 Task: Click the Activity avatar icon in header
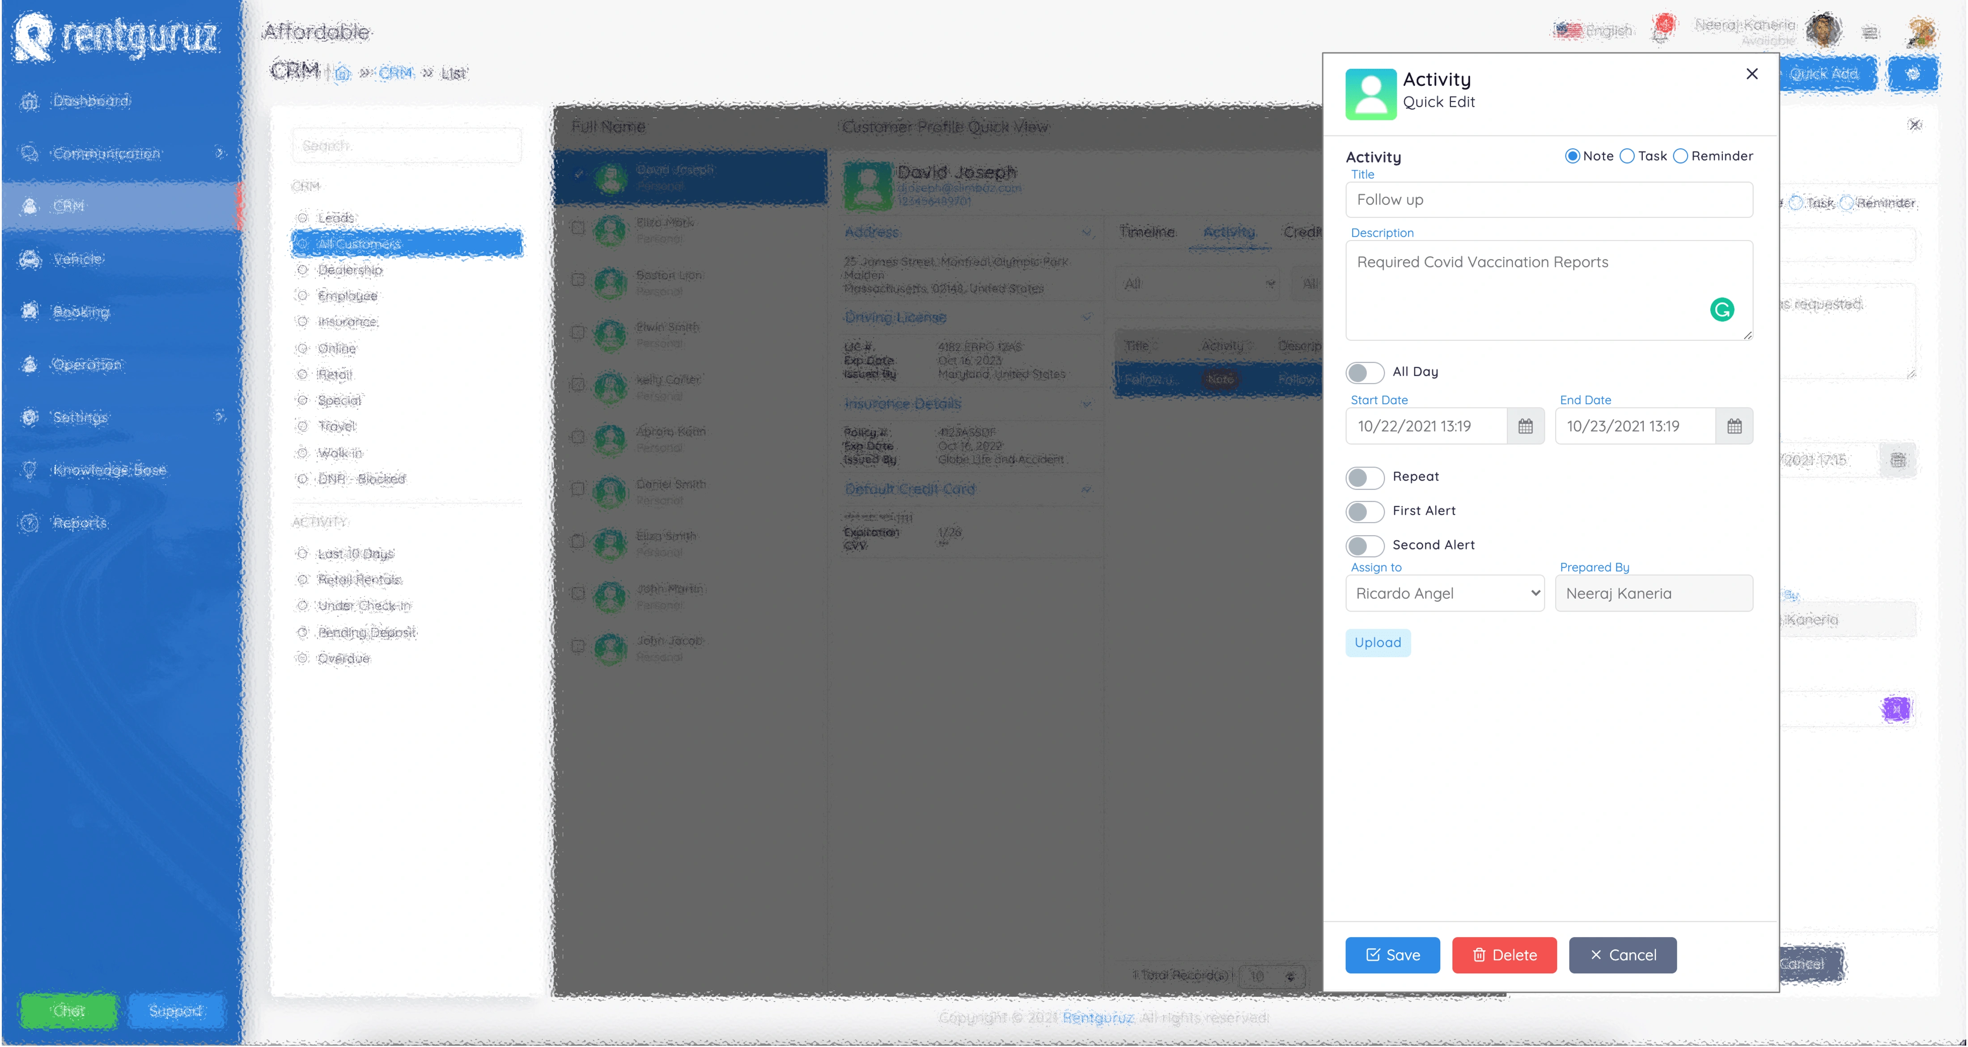coord(1370,94)
